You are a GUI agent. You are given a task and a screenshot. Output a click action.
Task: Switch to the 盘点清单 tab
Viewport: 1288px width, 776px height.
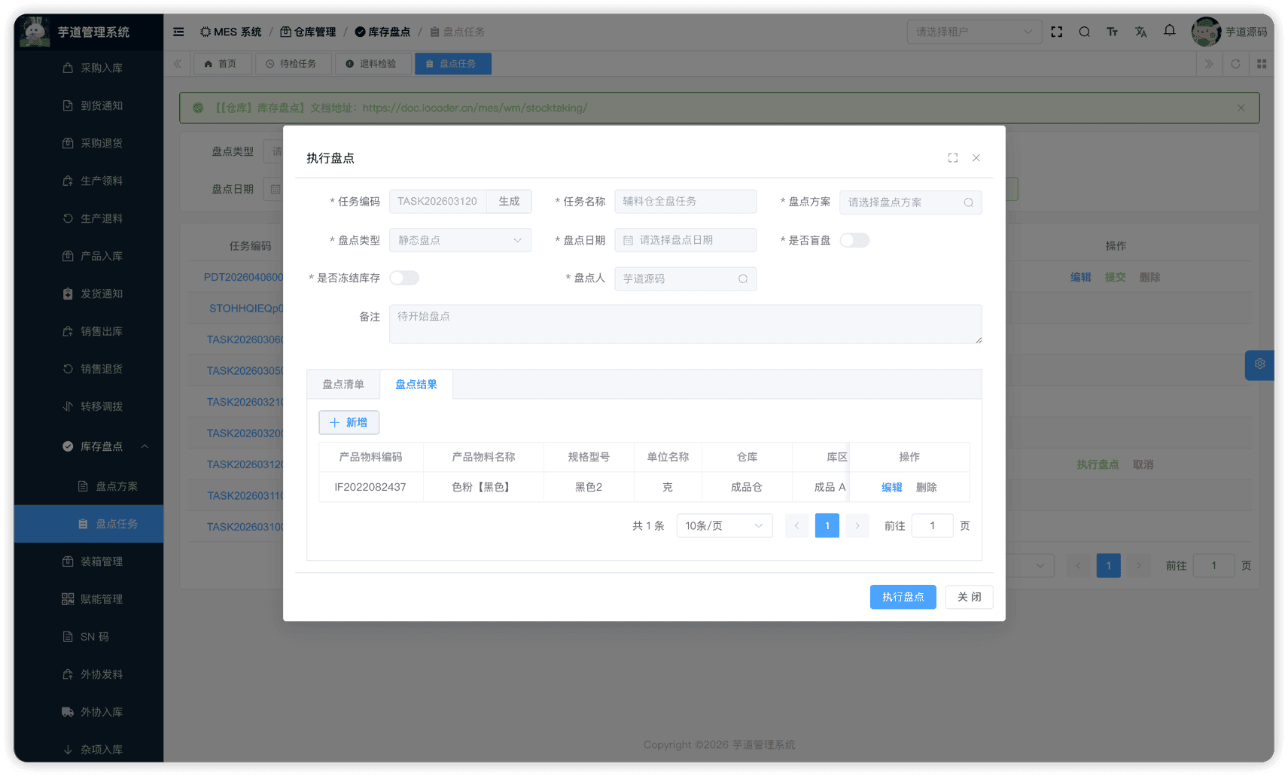pyautogui.click(x=343, y=385)
